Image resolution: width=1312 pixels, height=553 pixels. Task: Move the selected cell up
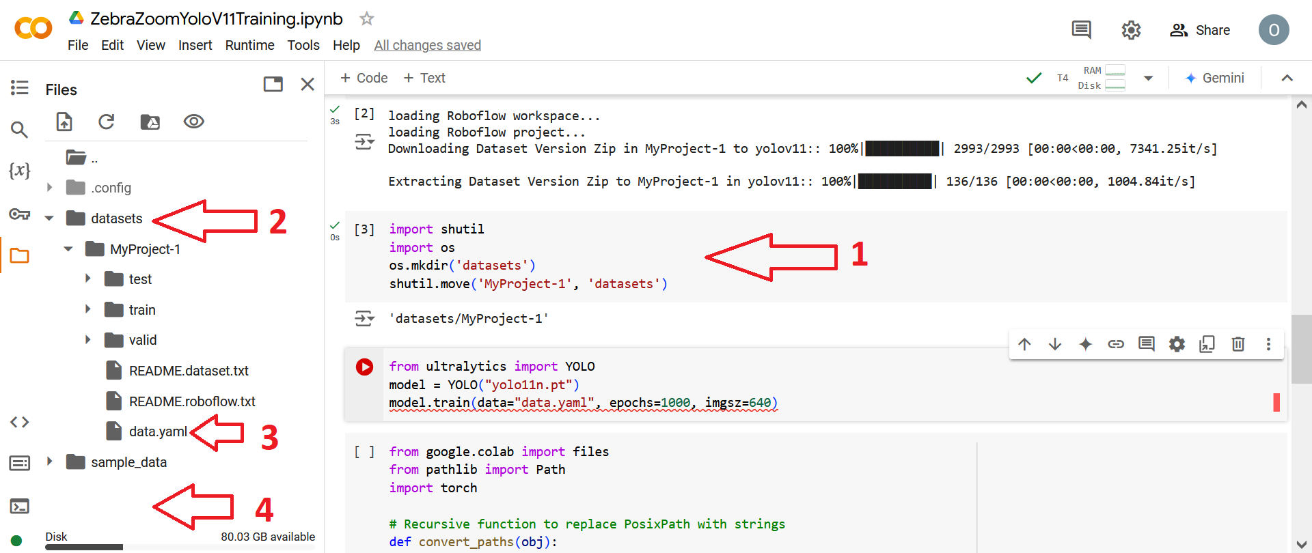1024,344
